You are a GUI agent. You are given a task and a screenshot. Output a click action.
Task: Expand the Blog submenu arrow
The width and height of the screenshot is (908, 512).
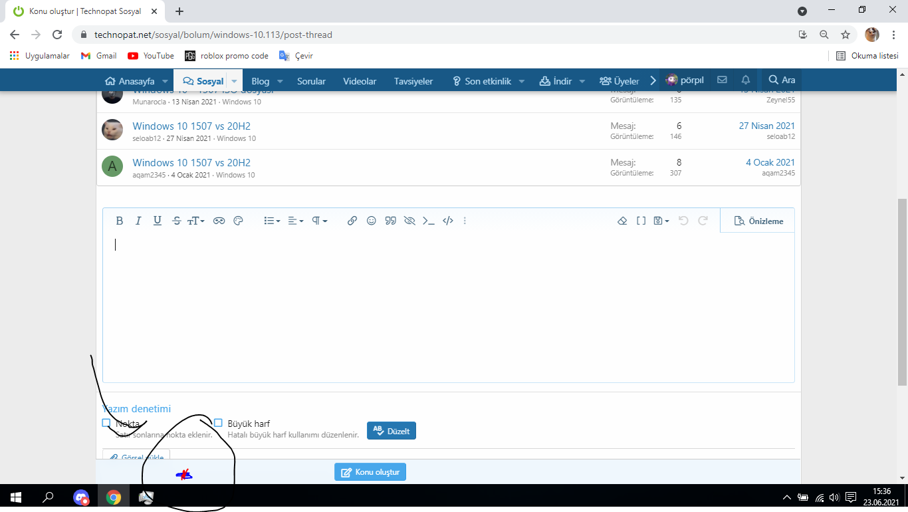point(280,81)
